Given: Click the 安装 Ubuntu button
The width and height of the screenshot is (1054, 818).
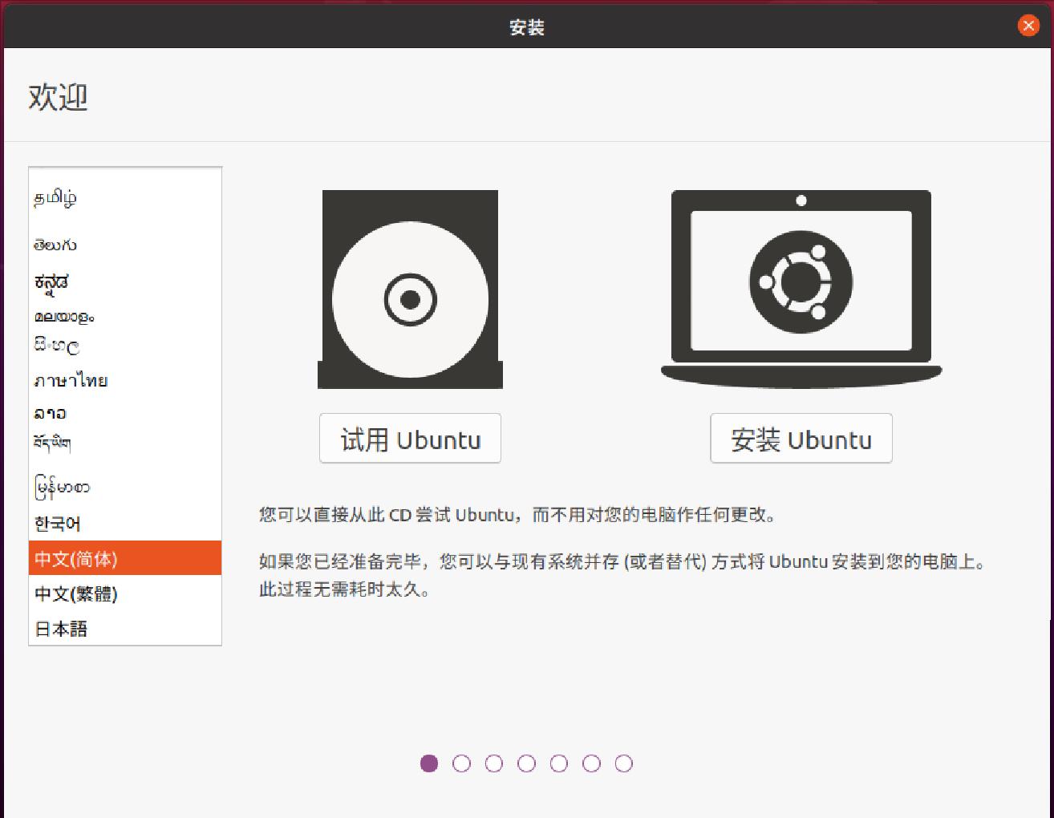Looking at the screenshot, I should (x=801, y=439).
